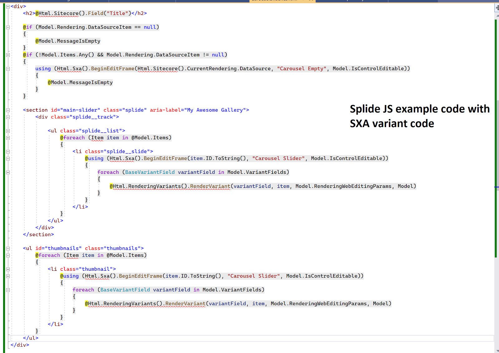Viewport: 499px width, 353px height.
Task: Click the "splide__list" class value
Action: point(100,131)
